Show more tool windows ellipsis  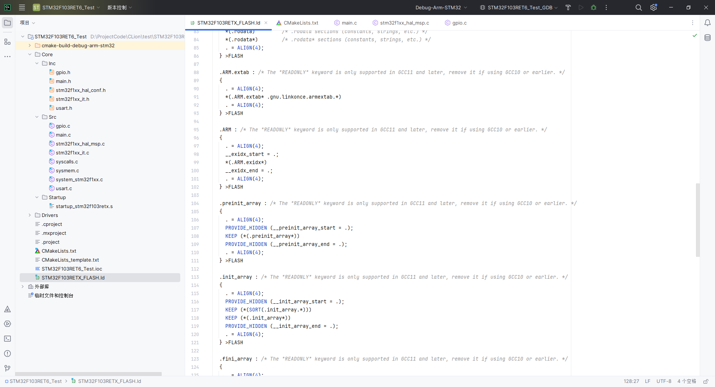(x=7, y=57)
